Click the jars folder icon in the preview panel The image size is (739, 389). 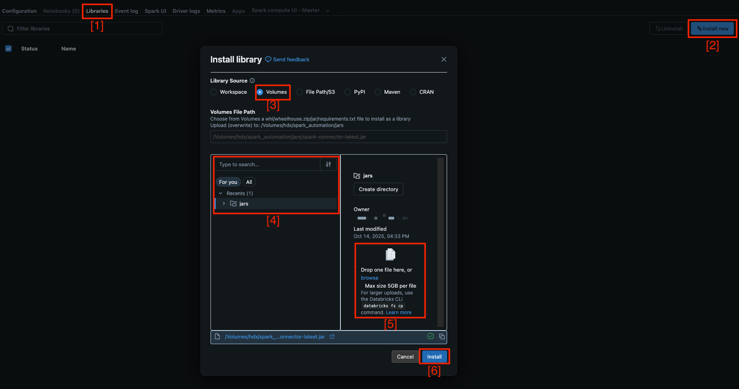click(357, 175)
